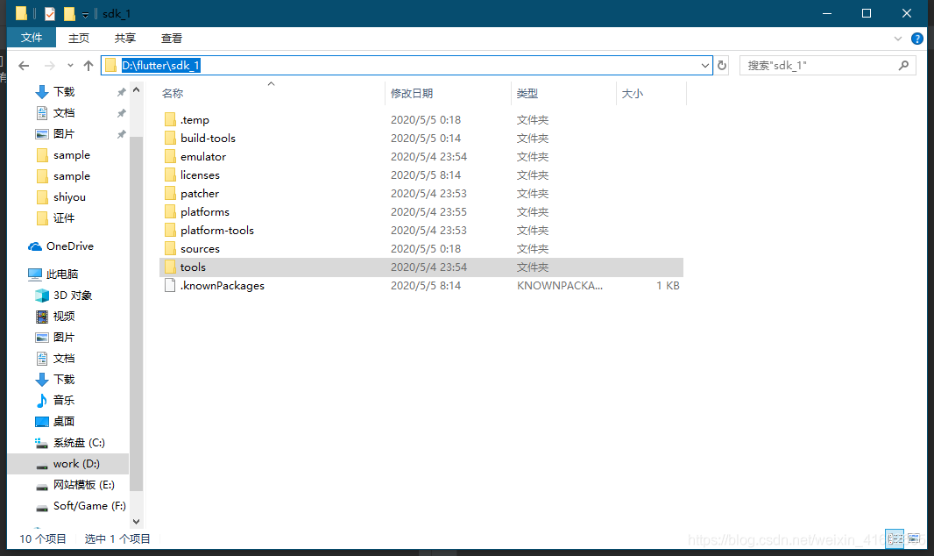The height and width of the screenshot is (556, 934).
Task: Open the 共享 ribbon tab
Action: tap(125, 38)
